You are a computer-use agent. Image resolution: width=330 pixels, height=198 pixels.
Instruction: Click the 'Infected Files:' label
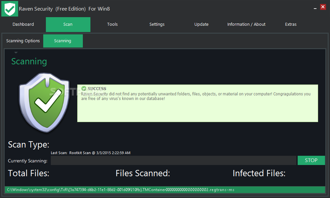click(x=259, y=173)
